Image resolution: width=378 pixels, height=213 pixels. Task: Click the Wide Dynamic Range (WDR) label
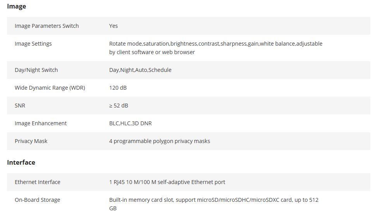[50, 88]
